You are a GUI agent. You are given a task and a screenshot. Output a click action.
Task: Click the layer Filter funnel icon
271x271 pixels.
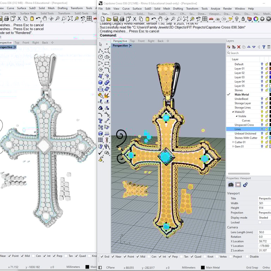point(264,47)
